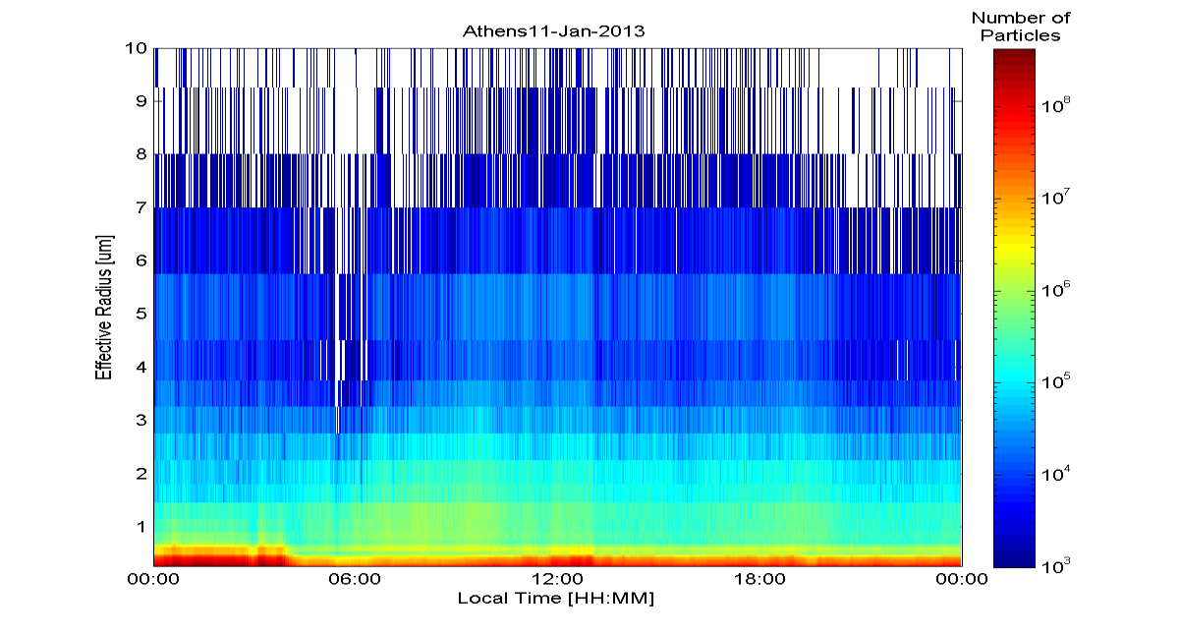This screenshot has width=1180, height=636.
Task: Click the y-axis tick label 5
Action: tap(141, 314)
